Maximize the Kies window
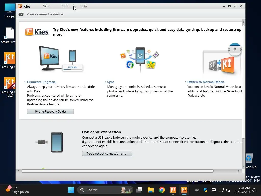This screenshot has height=196, width=261. (230, 6)
